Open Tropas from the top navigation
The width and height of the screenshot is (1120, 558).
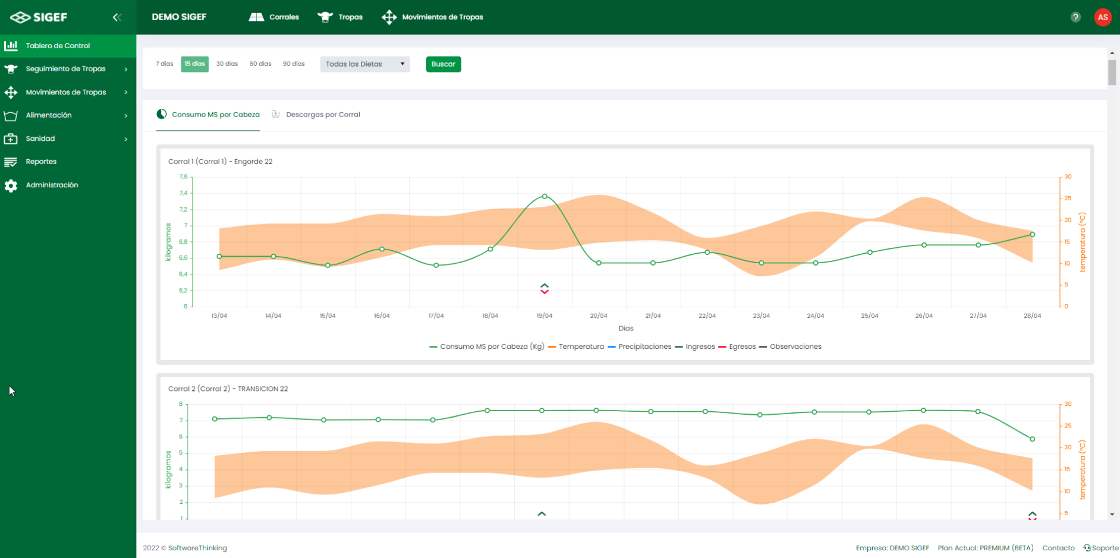click(340, 17)
